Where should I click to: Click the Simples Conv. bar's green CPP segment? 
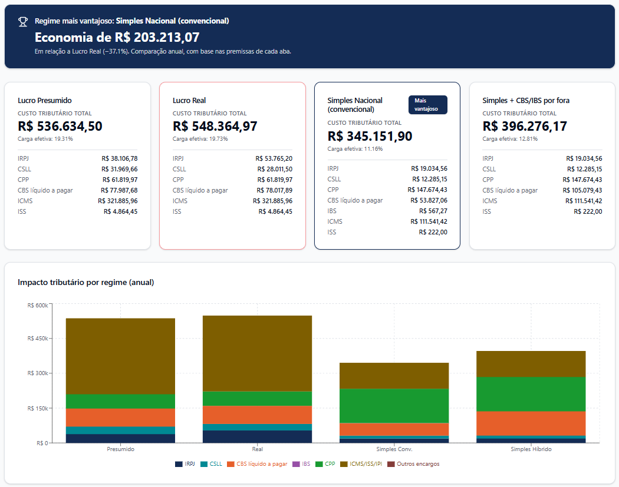394,406
